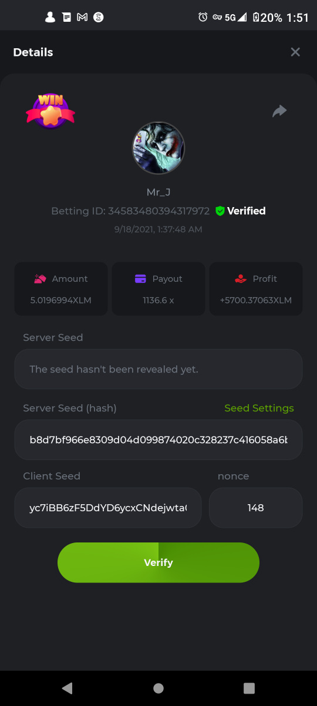Select the Profit hand icon
The height and width of the screenshot is (706, 317).
click(240, 279)
